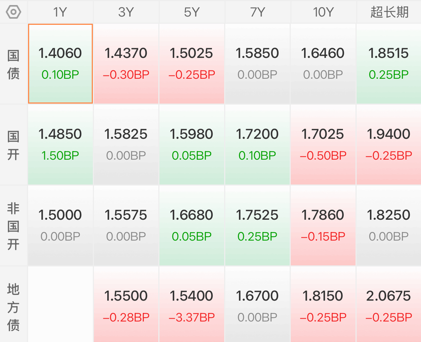421x342 pixels.
Task: Open 非国开 10Y cell showing 1.7860
Action: [x=323, y=226]
